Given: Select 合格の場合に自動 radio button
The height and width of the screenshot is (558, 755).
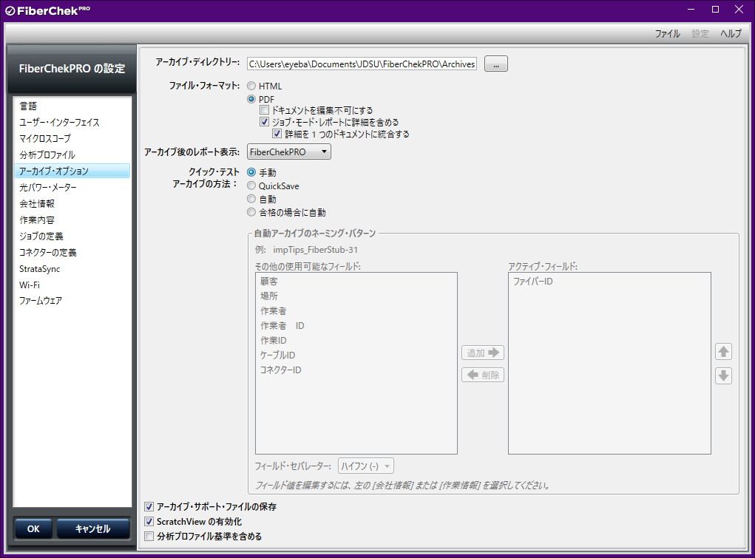Looking at the screenshot, I should pos(251,212).
